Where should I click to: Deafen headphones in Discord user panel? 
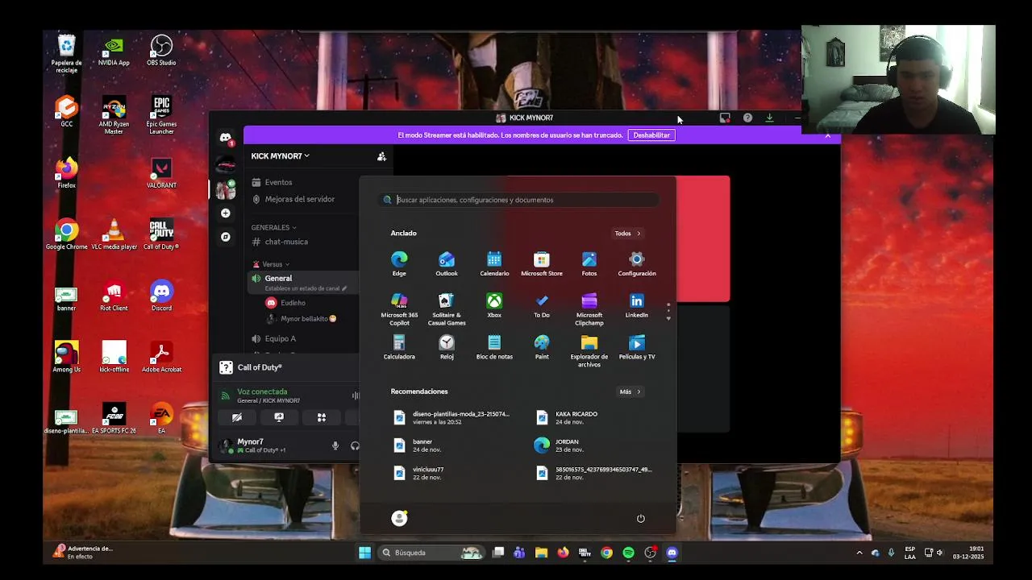355,445
